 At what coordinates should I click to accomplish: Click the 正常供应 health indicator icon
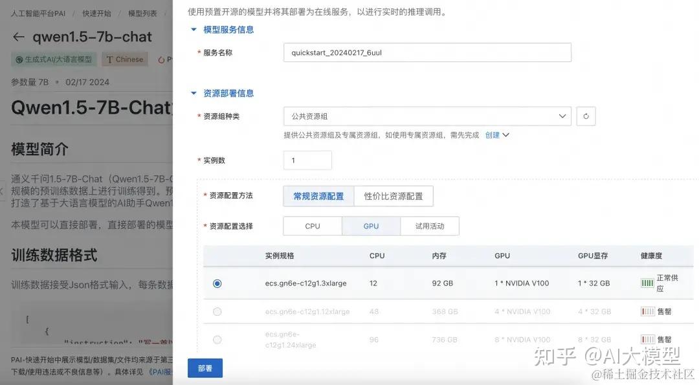[647, 283]
